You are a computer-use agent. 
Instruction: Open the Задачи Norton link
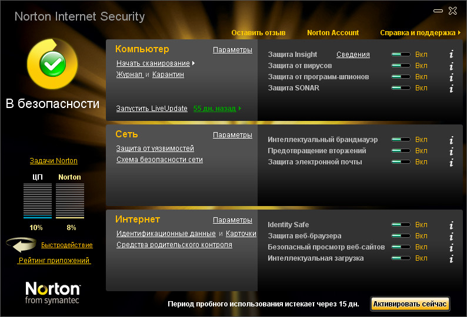[x=54, y=161]
